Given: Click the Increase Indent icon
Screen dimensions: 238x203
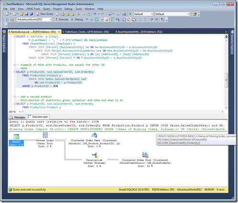Looking at the screenshot, I should (156, 20).
